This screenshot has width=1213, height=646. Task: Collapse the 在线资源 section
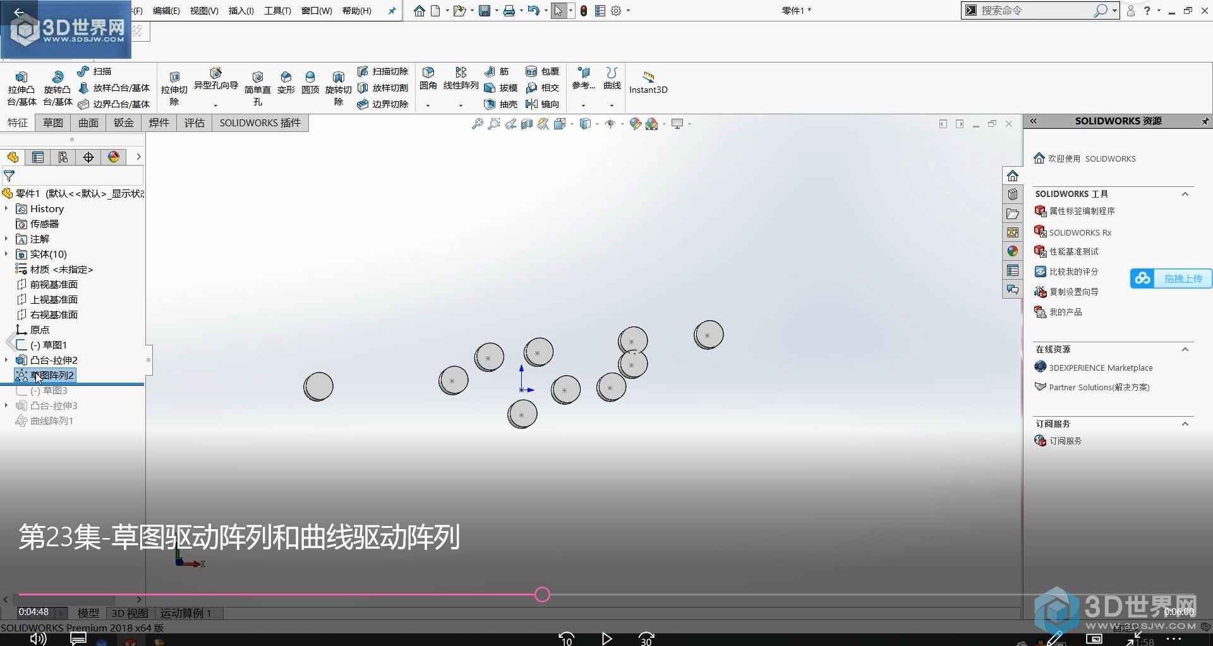pyautogui.click(x=1185, y=349)
